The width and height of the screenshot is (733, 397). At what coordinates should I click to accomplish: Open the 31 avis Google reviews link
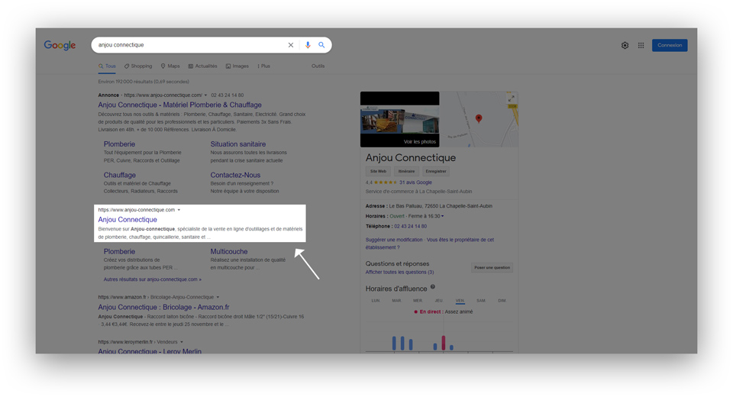pyautogui.click(x=415, y=182)
